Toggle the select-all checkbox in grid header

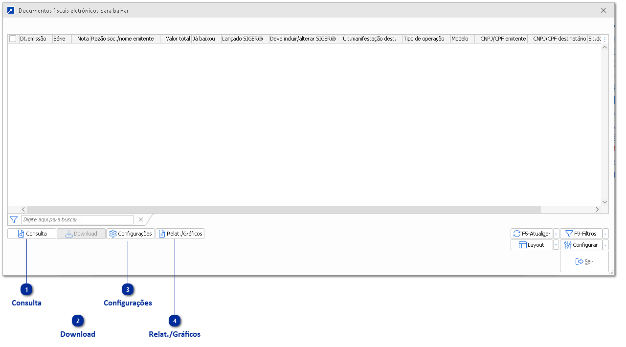[13, 39]
